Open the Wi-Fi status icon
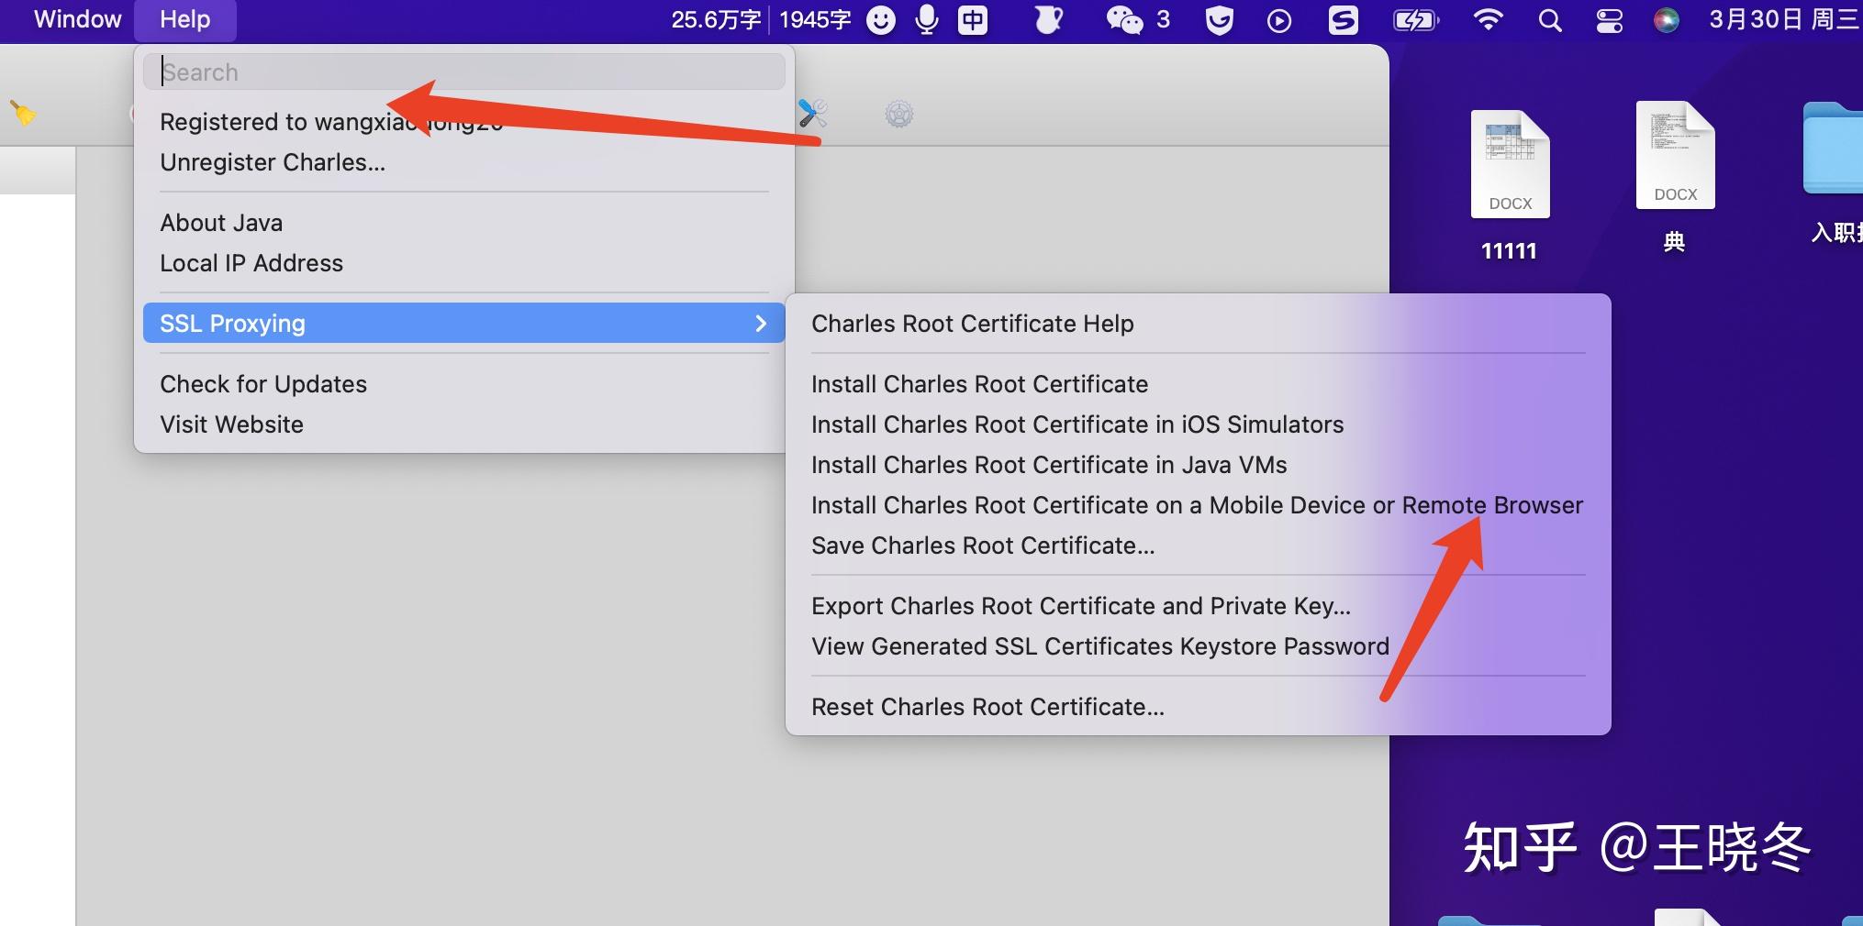The image size is (1863, 926). pos(1487,19)
